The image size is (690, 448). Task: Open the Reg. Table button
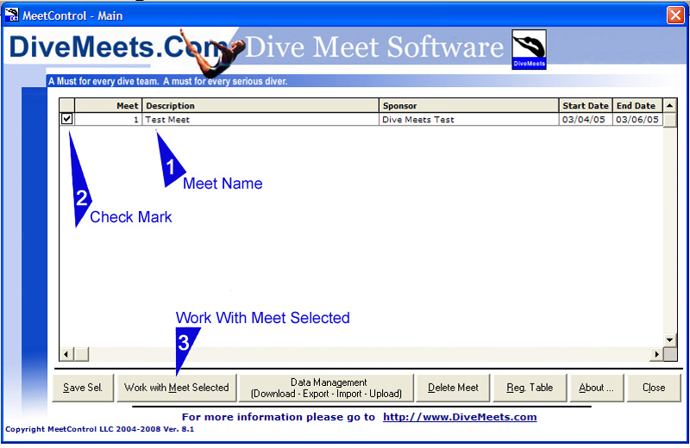pos(530,388)
